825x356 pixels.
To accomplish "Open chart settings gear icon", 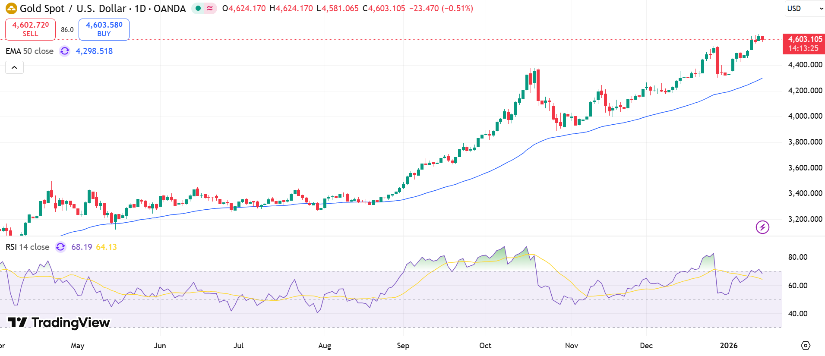I will pyautogui.click(x=806, y=345).
